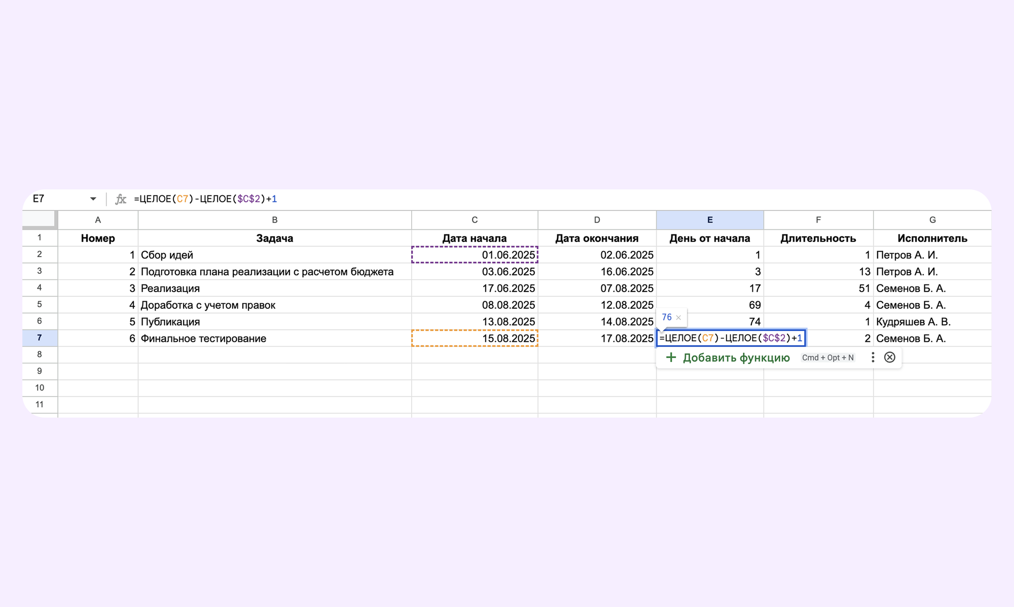The width and height of the screenshot is (1014, 607).
Task: Select column C header
Action: click(x=475, y=220)
